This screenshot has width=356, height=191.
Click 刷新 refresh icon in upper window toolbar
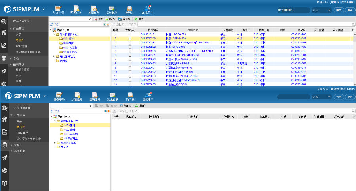point(136,19)
